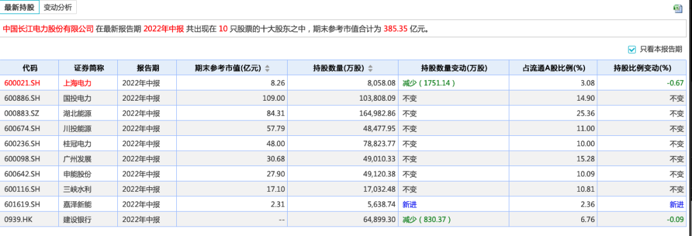The image size is (692, 236).
Task: Click the 新进 entry in 持股数量变动 column
Action: [x=409, y=204]
